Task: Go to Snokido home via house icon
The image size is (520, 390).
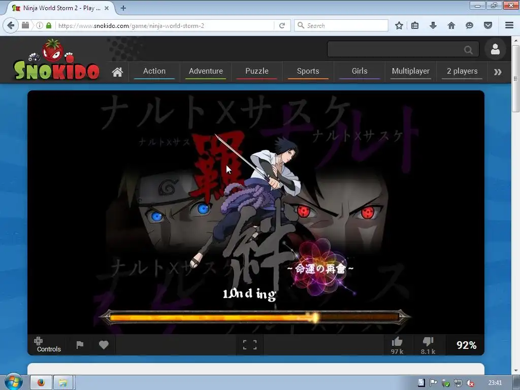Action: point(117,72)
